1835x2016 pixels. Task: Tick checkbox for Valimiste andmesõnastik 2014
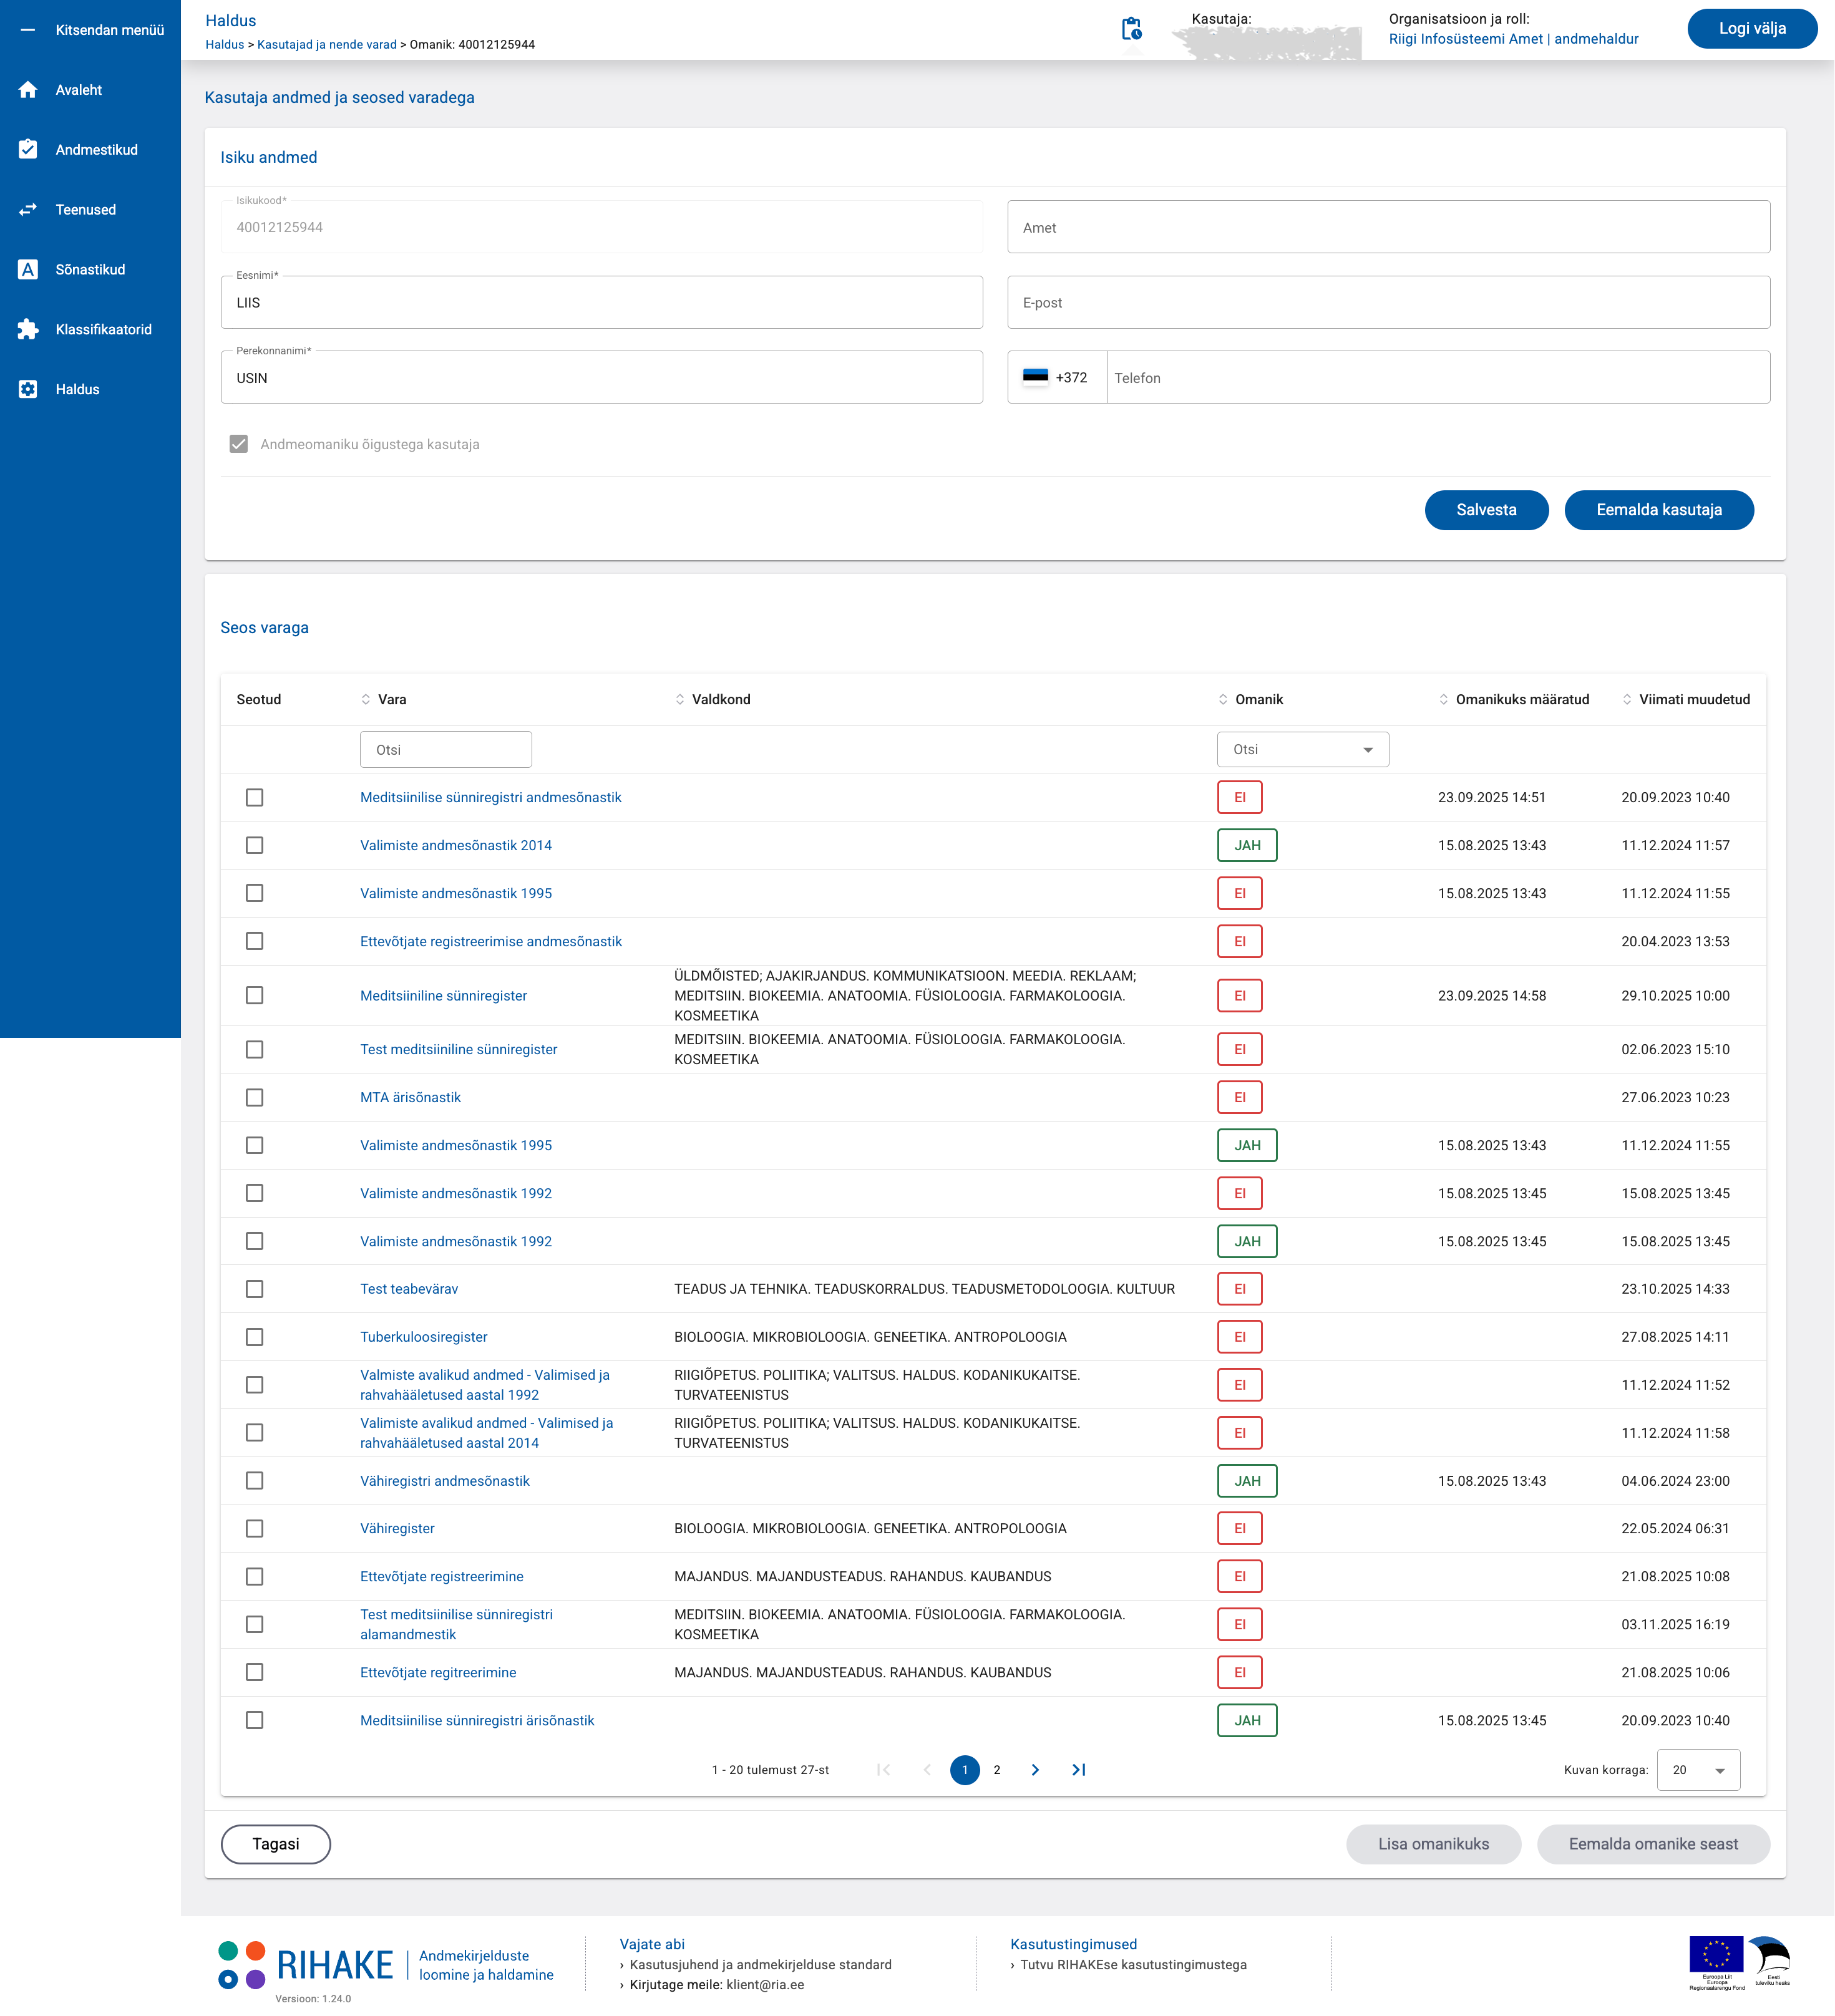click(254, 846)
